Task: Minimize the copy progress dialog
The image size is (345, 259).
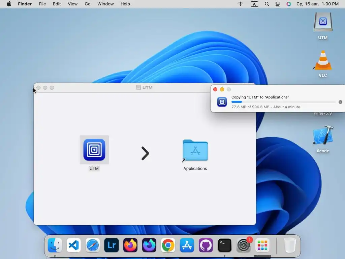Action: coord(222,89)
